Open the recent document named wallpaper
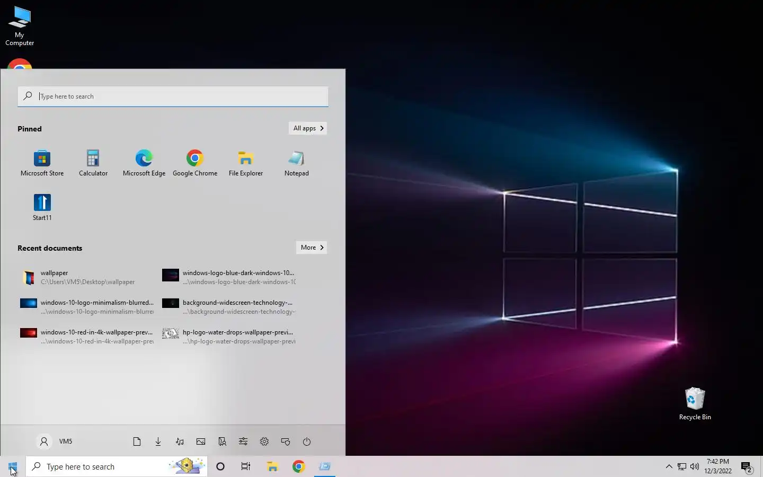 (x=88, y=277)
